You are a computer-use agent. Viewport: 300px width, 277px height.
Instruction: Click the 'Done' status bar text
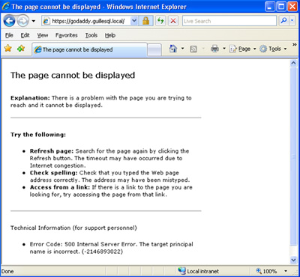tap(7, 272)
